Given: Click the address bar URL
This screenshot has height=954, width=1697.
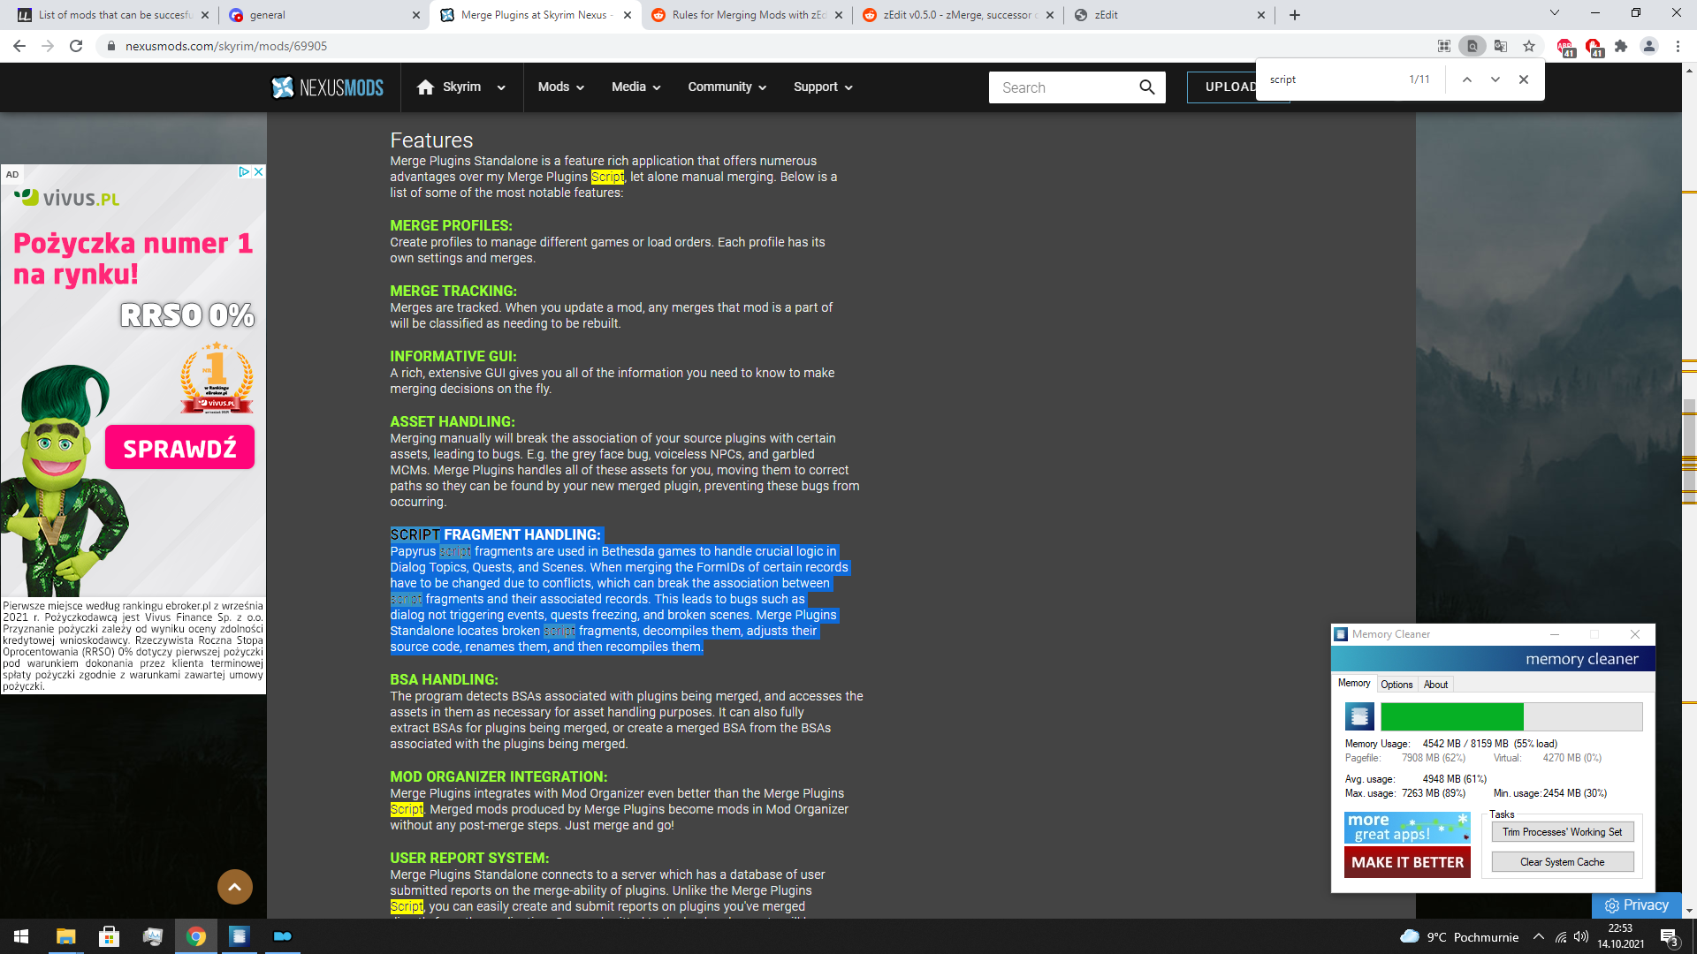Looking at the screenshot, I should pos(226,46).
